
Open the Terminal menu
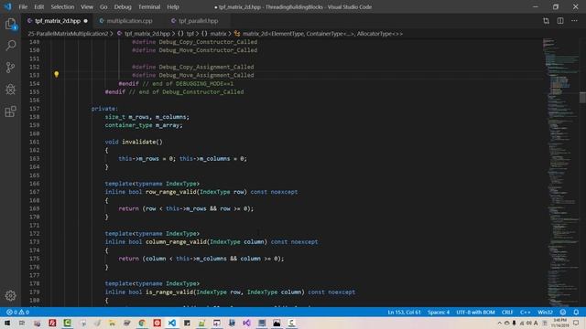click(149, 6)
